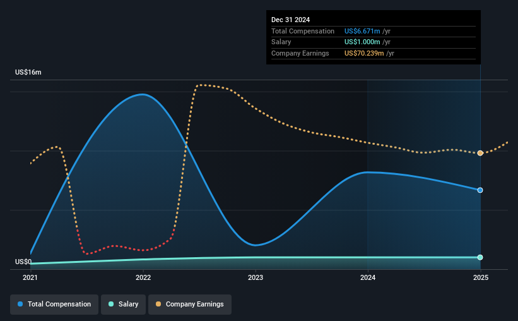518x321 pixels.
Task: Click the 2023 x-axis label
Action: click(x=256, y=277)
